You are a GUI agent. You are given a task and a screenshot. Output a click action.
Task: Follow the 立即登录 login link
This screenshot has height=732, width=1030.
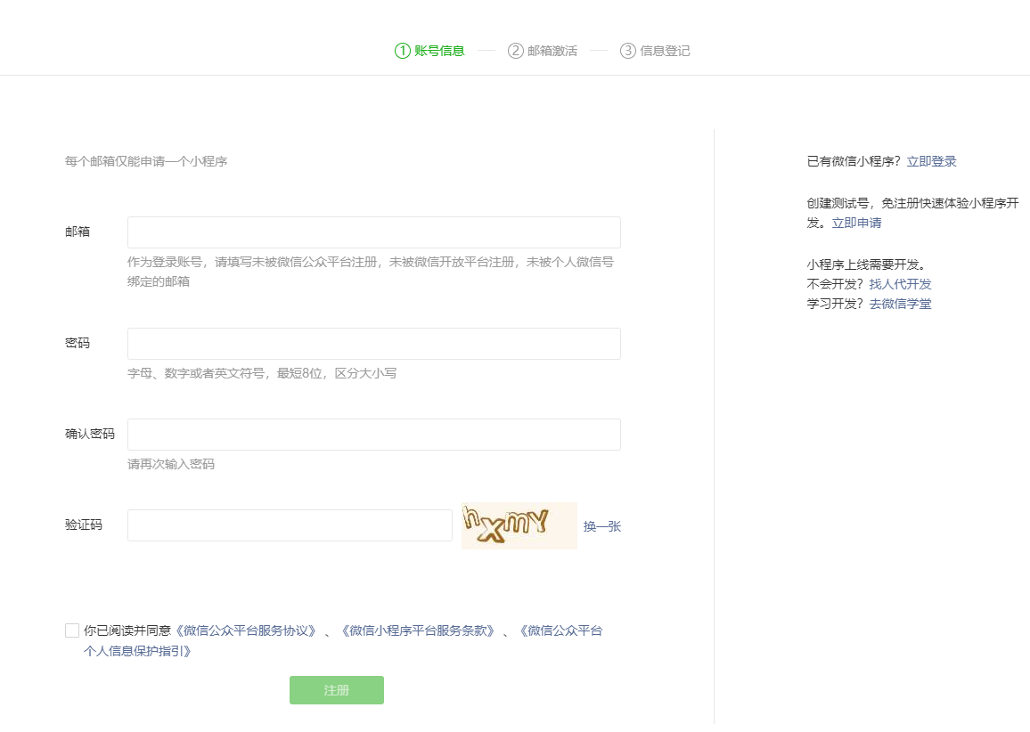(x=931, y=161)
